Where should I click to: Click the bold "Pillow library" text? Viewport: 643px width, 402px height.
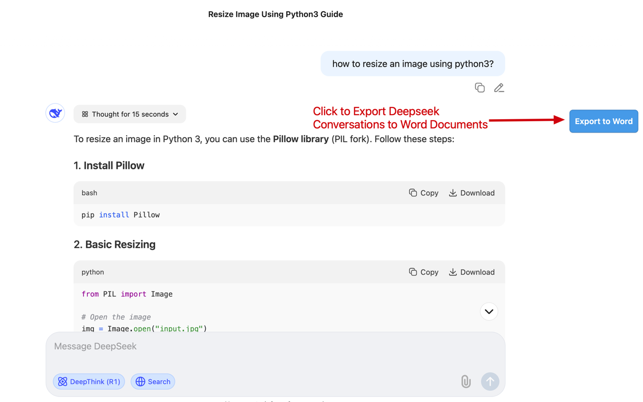click(x=301, y=139)
